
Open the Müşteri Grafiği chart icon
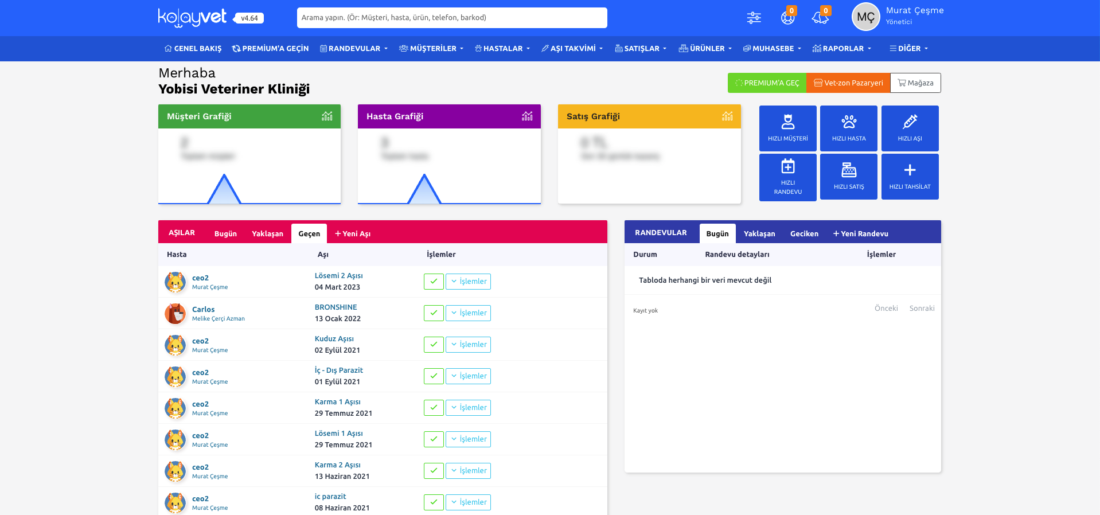point(327,116)
